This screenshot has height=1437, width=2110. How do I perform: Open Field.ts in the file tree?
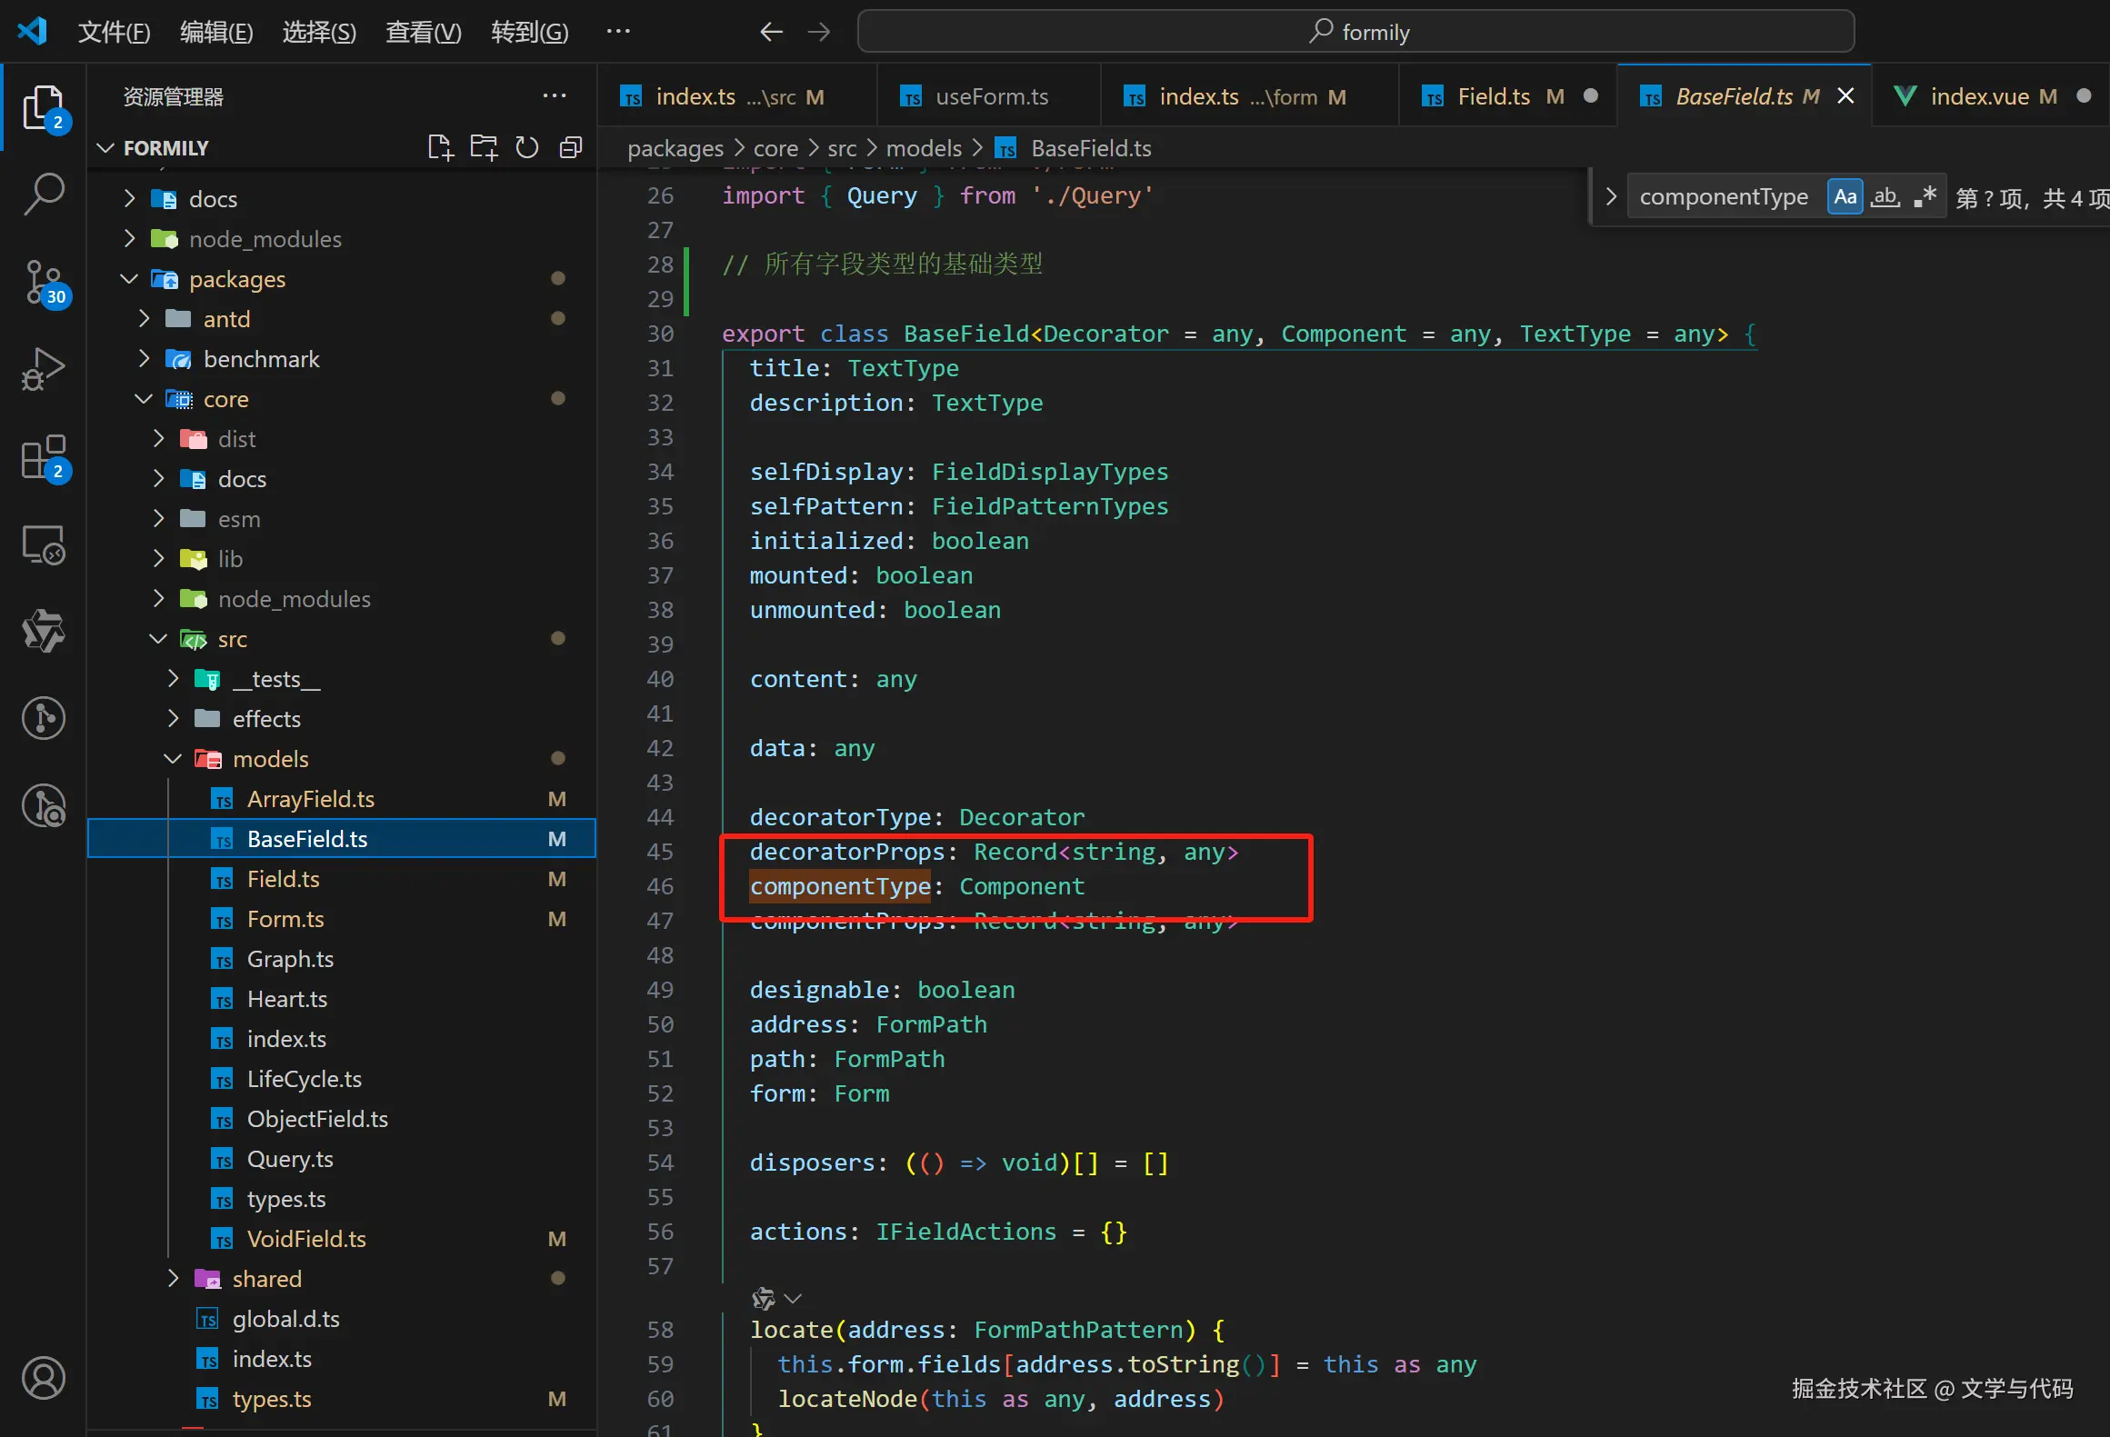pyautogui.click(x=283, y=879)
